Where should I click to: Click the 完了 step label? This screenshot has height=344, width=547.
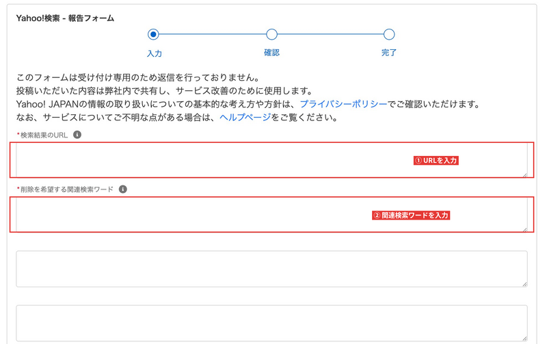[389, 53]
